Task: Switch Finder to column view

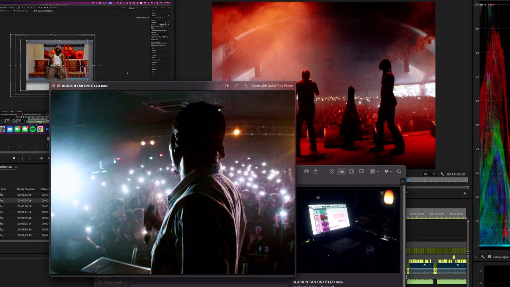Action: [351, 171]
